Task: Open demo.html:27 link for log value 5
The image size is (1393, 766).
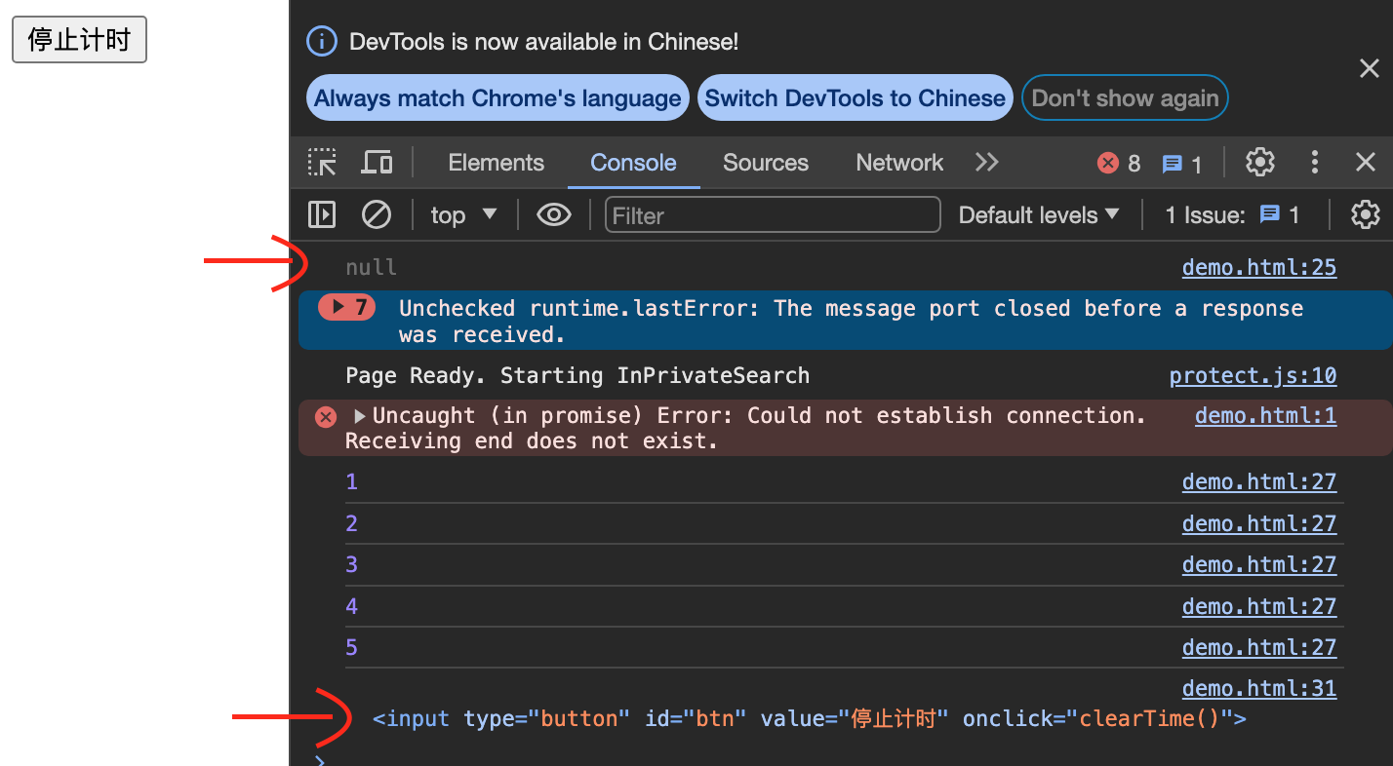Action: [x=1259, y=647]
